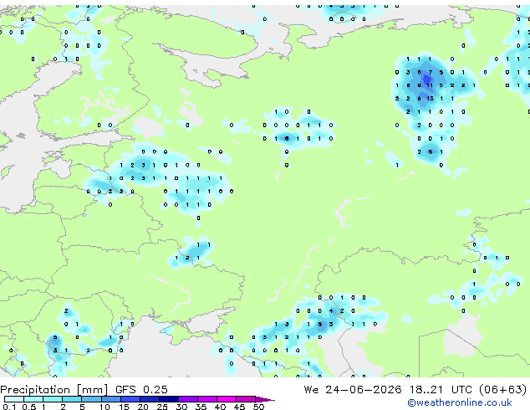
Task: Click the '0.1' legend scale label
Action: (x=9, y=407)
